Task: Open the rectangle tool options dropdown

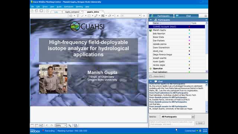Action: (x=93, y=16)
